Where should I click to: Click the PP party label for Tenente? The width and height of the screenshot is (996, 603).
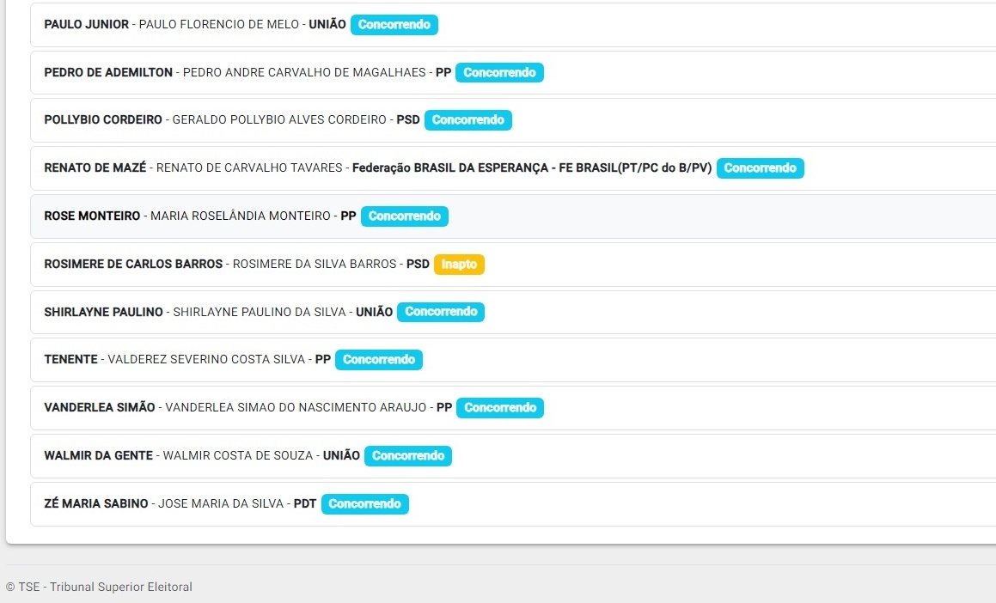click(x=322, y=360)
